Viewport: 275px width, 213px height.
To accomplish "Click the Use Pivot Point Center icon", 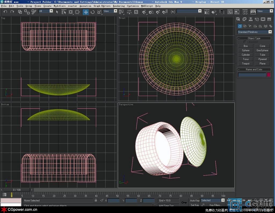I will (x=121, y=12).
